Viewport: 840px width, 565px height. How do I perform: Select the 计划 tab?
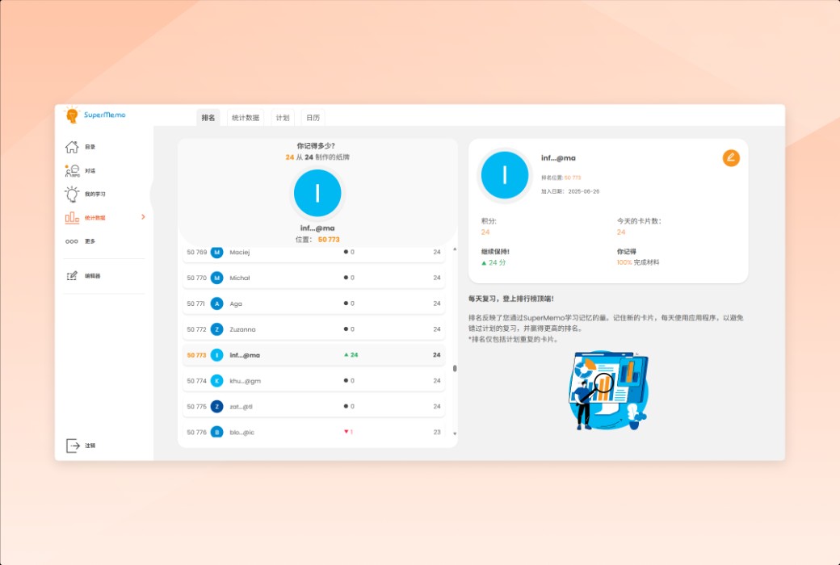pos(282,117)
